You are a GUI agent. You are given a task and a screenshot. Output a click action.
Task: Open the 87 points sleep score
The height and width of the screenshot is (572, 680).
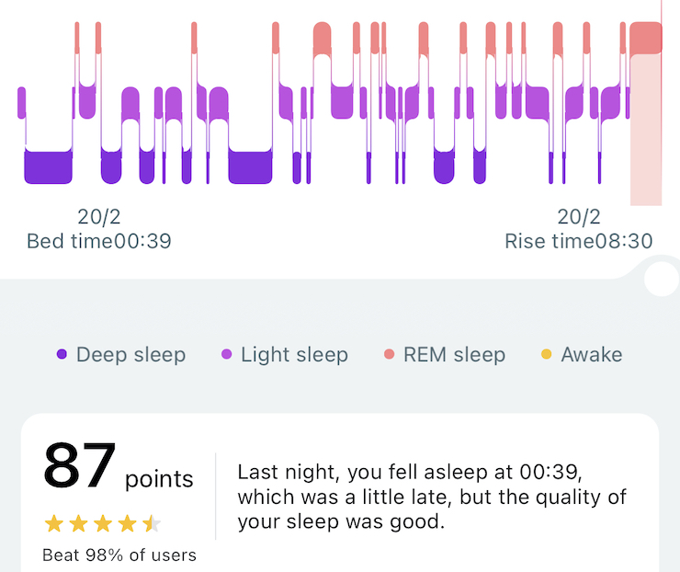pos(118,467)
